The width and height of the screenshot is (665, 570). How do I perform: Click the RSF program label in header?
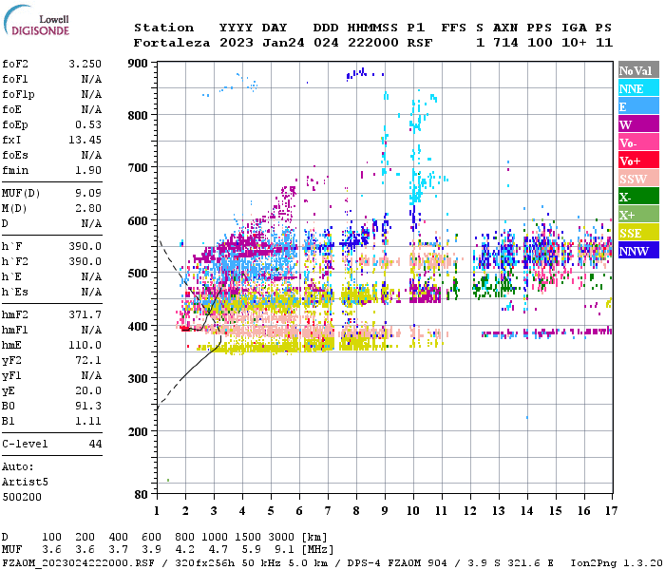tap(420, 43)
